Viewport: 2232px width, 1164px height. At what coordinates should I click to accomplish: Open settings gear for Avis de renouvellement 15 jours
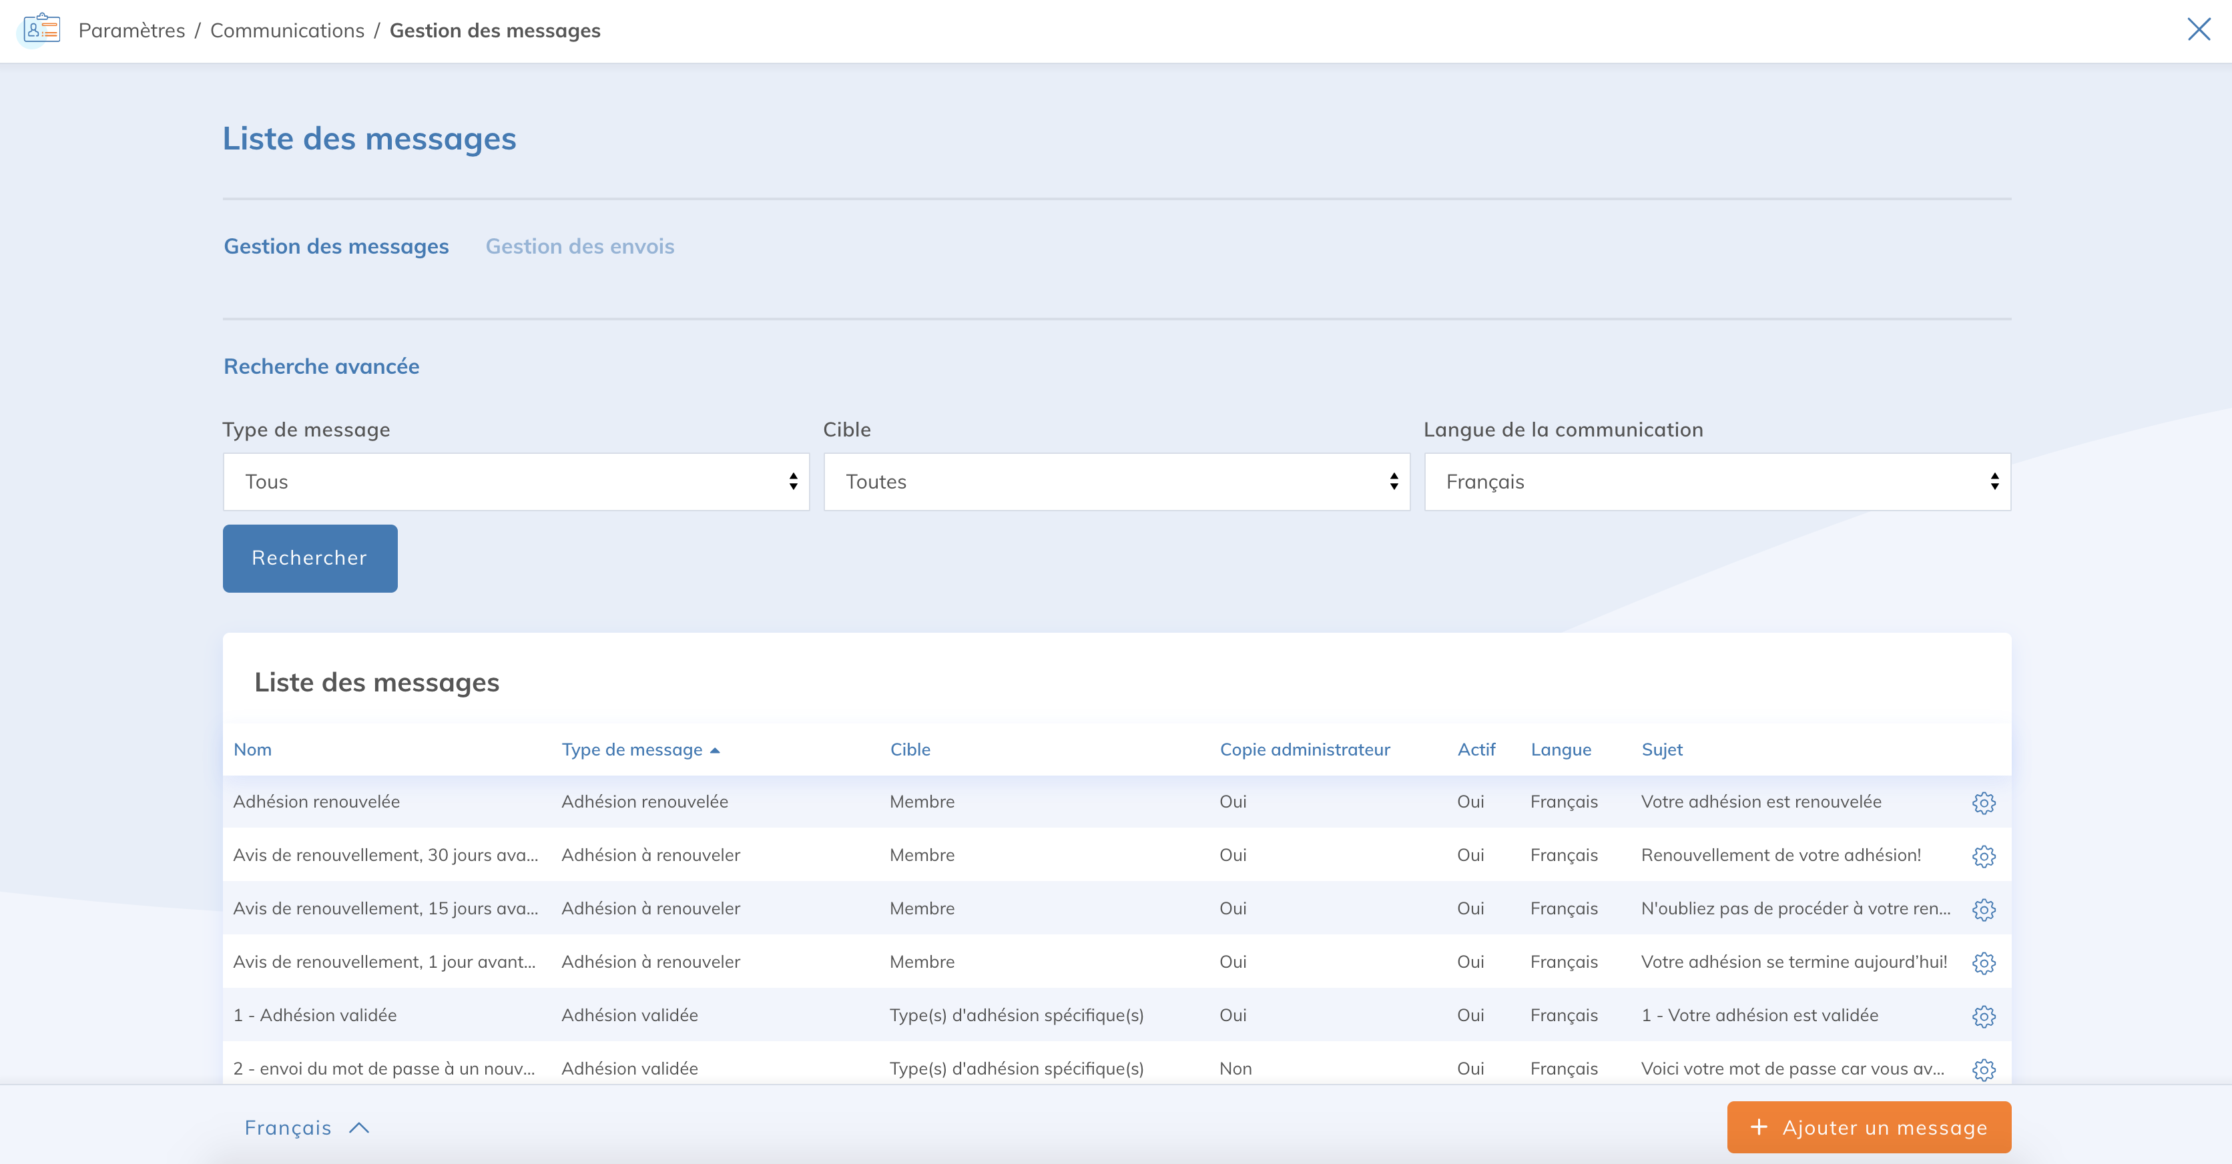1984,909
